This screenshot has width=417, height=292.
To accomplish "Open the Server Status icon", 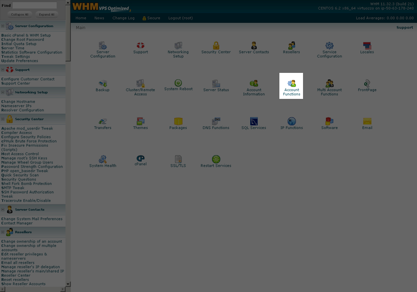I will (x=216, y=84).
